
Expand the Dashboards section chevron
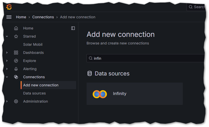click(x=7, y=53)
